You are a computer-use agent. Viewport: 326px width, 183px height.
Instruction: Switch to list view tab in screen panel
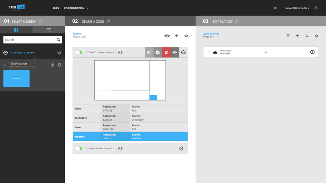point(49,30)
